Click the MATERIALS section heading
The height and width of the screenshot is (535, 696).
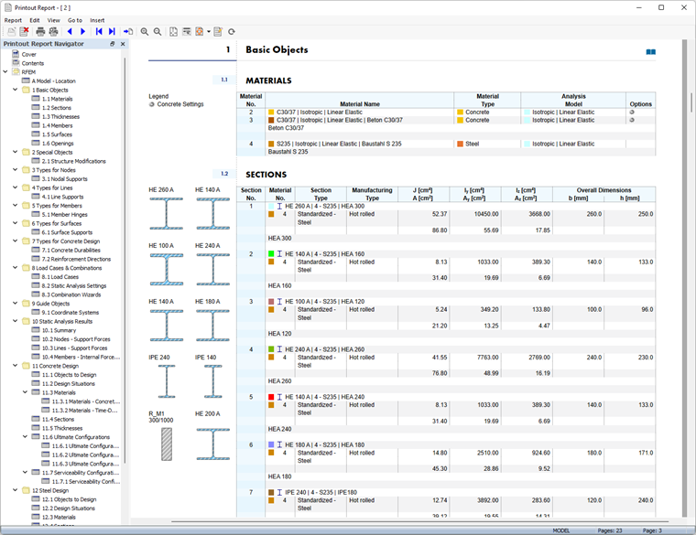(x=269, y=80)
